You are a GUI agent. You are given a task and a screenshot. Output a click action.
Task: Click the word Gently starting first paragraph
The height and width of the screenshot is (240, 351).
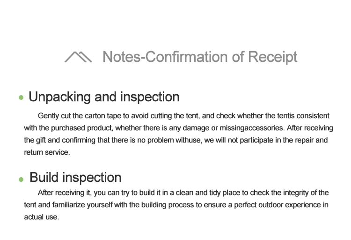[48, 115]
